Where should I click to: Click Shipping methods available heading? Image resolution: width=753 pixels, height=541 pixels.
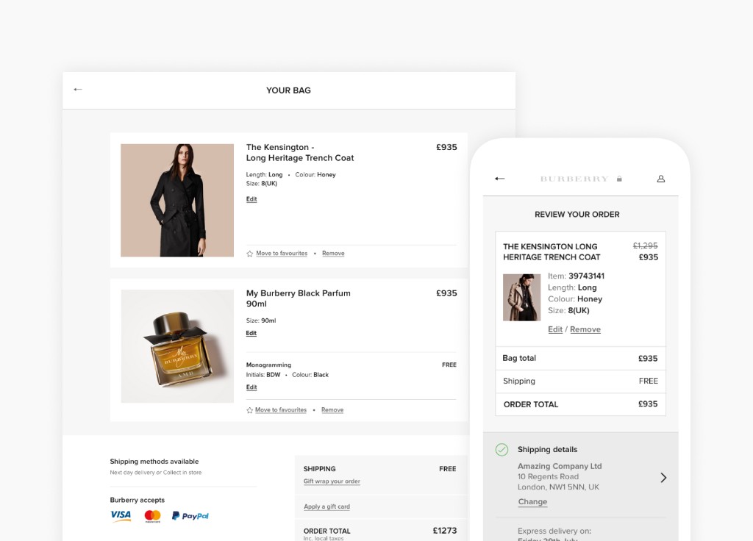154,462
